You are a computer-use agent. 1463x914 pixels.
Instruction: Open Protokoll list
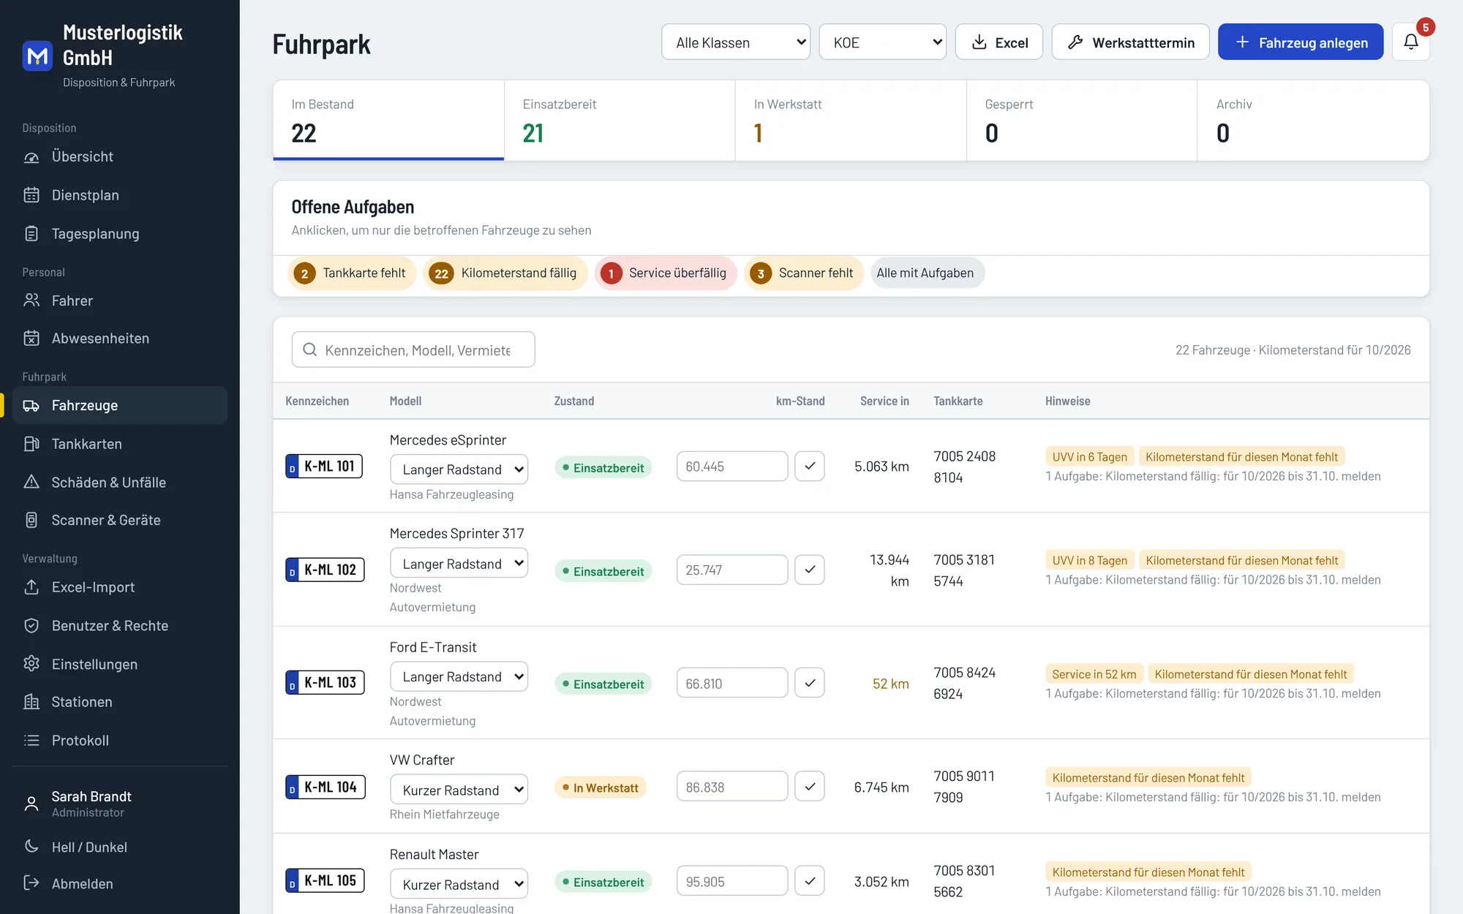click(x=120, y=741)
